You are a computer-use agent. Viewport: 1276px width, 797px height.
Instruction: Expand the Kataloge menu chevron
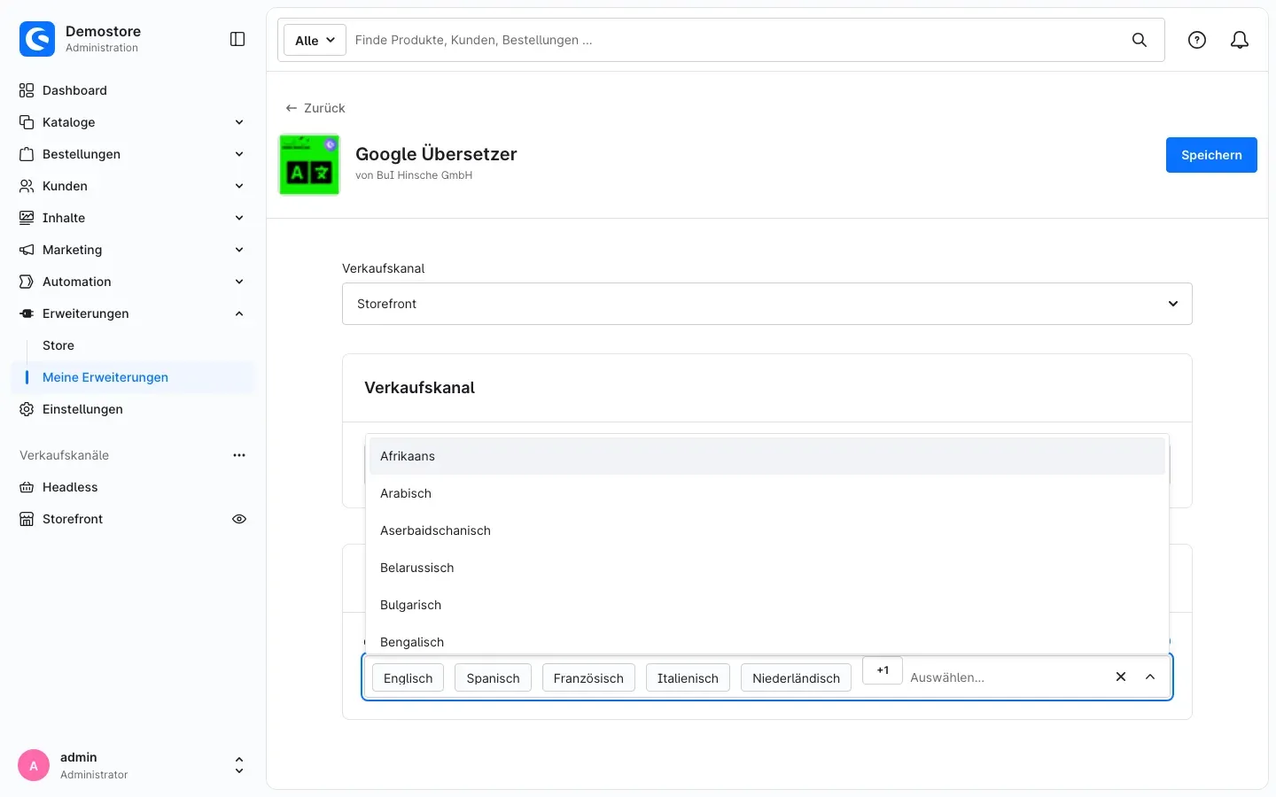coord(239,122)
